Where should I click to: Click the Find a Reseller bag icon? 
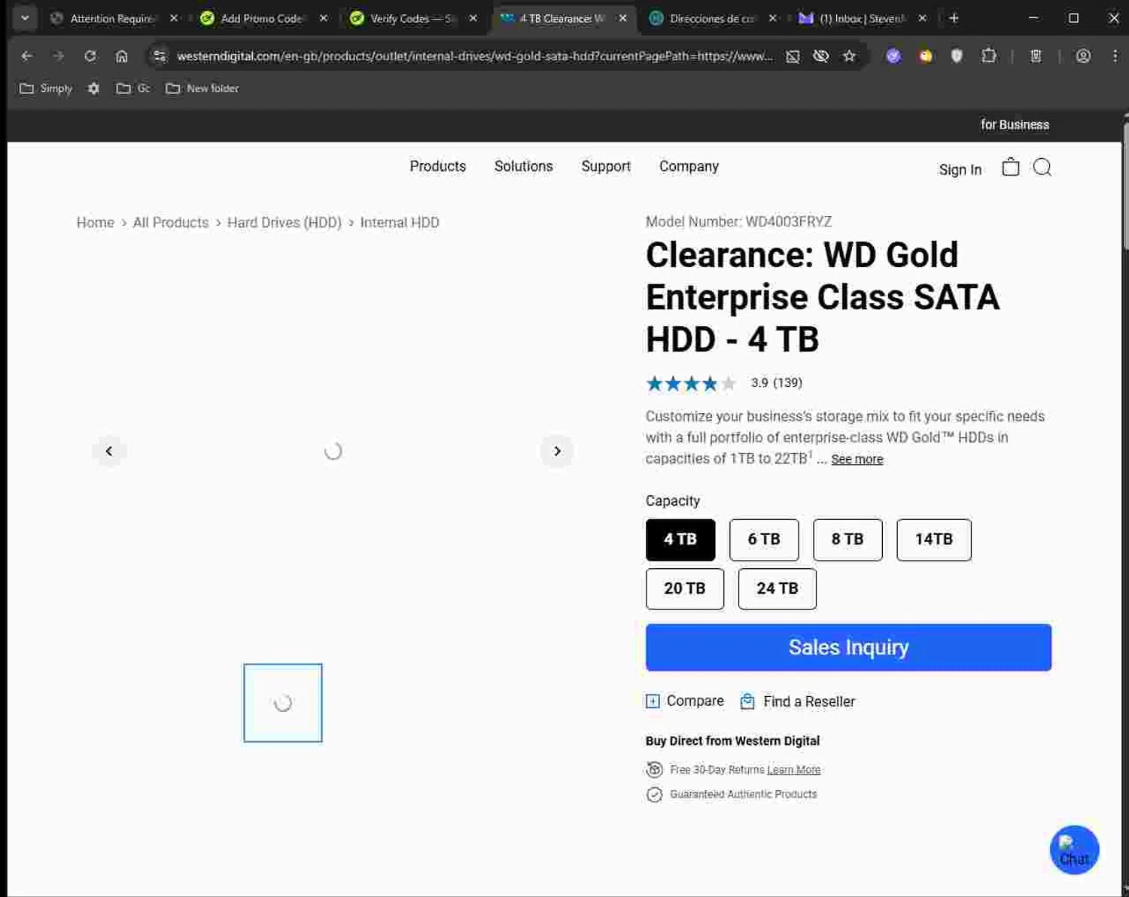point(747,701)
